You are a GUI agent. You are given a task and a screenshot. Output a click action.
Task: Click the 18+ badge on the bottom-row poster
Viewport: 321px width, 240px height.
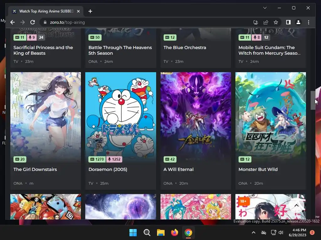click(243, 201)
